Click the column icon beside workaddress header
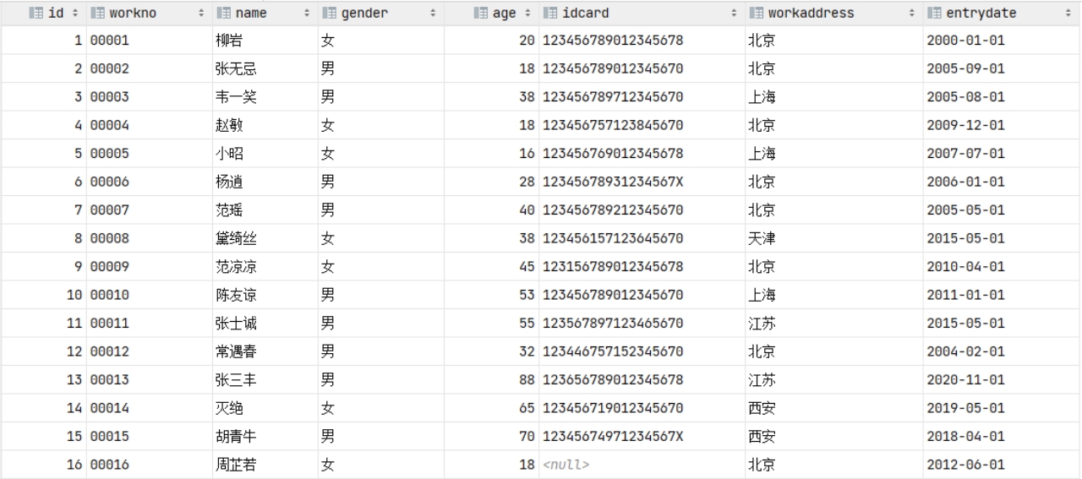 click(x=756, y=14)
